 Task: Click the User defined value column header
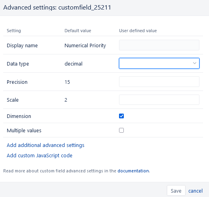138,31
